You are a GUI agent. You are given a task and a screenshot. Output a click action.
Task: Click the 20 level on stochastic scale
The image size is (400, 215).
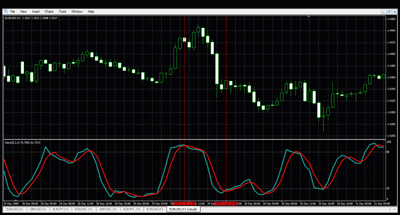click(388, 188)
